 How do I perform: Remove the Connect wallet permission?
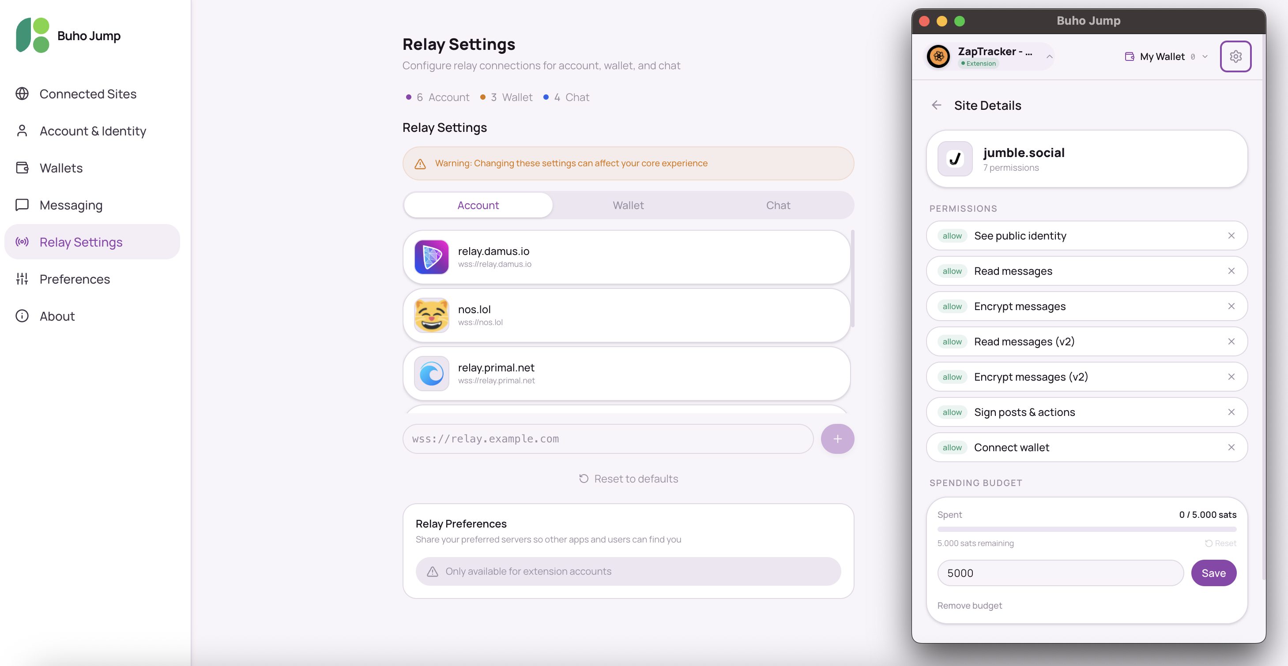point(1231,447)
